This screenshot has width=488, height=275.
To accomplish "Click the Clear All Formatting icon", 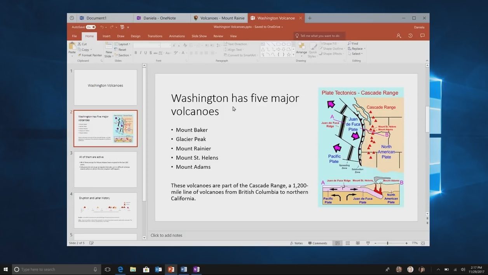I will pos(185,45).
